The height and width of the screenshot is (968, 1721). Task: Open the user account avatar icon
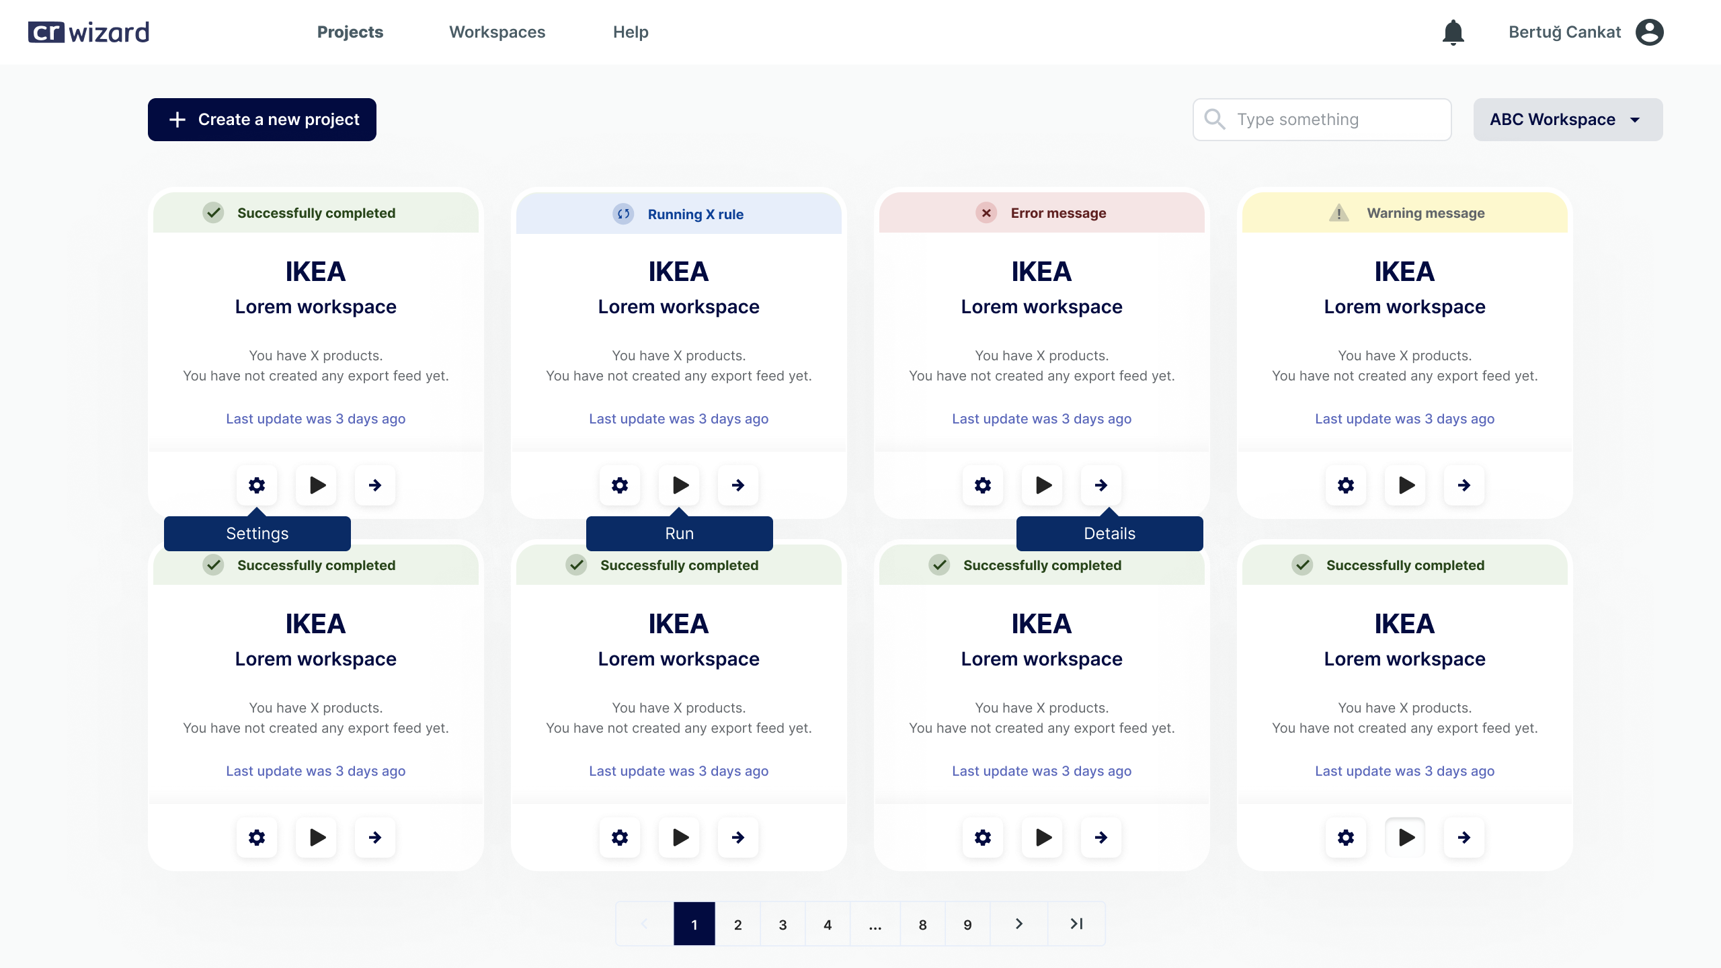point(1649,32)
